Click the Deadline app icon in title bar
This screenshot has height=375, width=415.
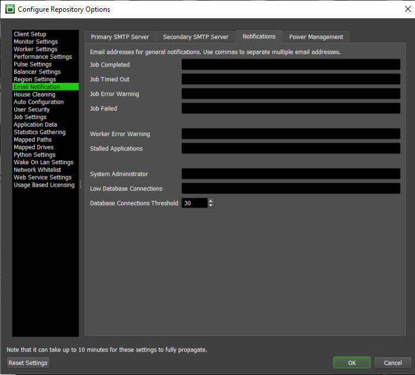(9, 9)
